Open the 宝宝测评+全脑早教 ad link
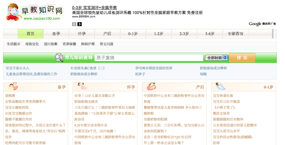285x145 pixels. point(94,8)
